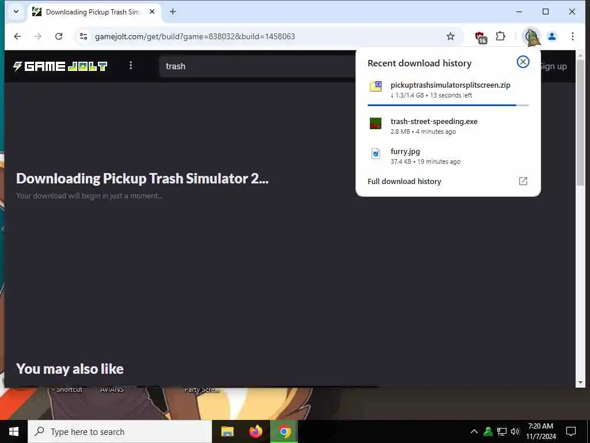Click the Sign up button
This screenshot has width=590, height=443.
coord(553,66)
